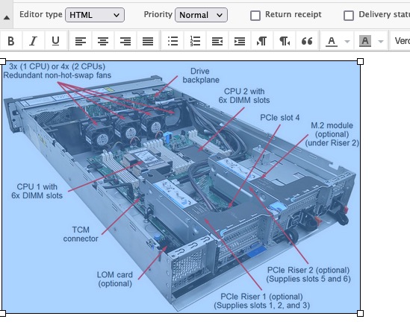Open background color picker arrow
The image size is (410, 325).
(x=381, y=41)
